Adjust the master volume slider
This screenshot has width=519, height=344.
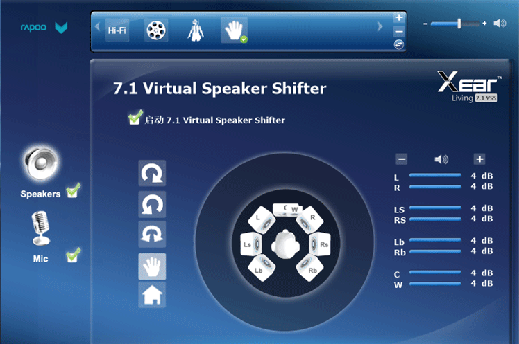pyautogui.click(x=455, y=24)
